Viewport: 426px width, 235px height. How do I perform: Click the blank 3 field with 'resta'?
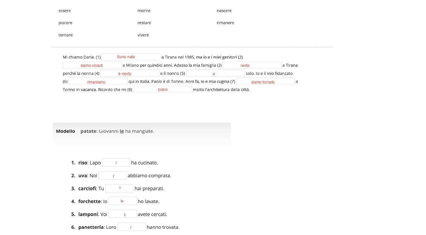(x=252, y=65)
